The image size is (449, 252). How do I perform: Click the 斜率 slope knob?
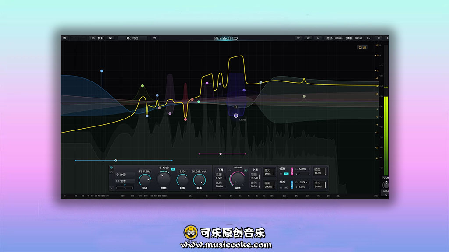[x=199, y=180]
